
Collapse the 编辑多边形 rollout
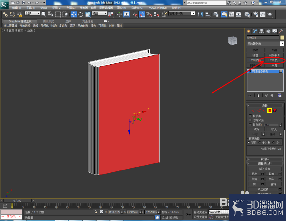pyautogui.click(x=265, y=164)
